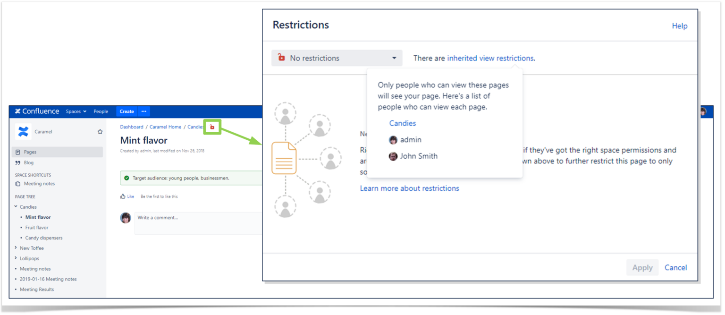Open the No restrictions dropdown
The height and width of the screenshot is (315, 725).
337,58
